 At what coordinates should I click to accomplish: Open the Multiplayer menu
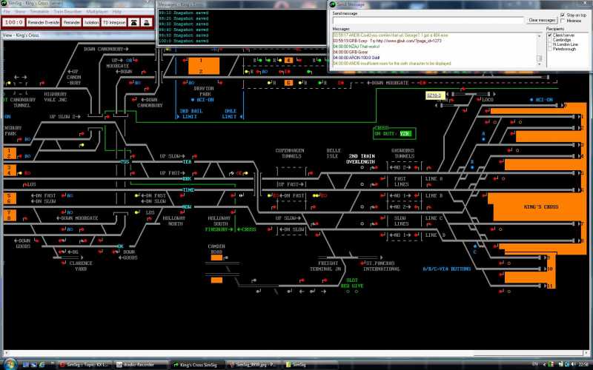(97, 12)
